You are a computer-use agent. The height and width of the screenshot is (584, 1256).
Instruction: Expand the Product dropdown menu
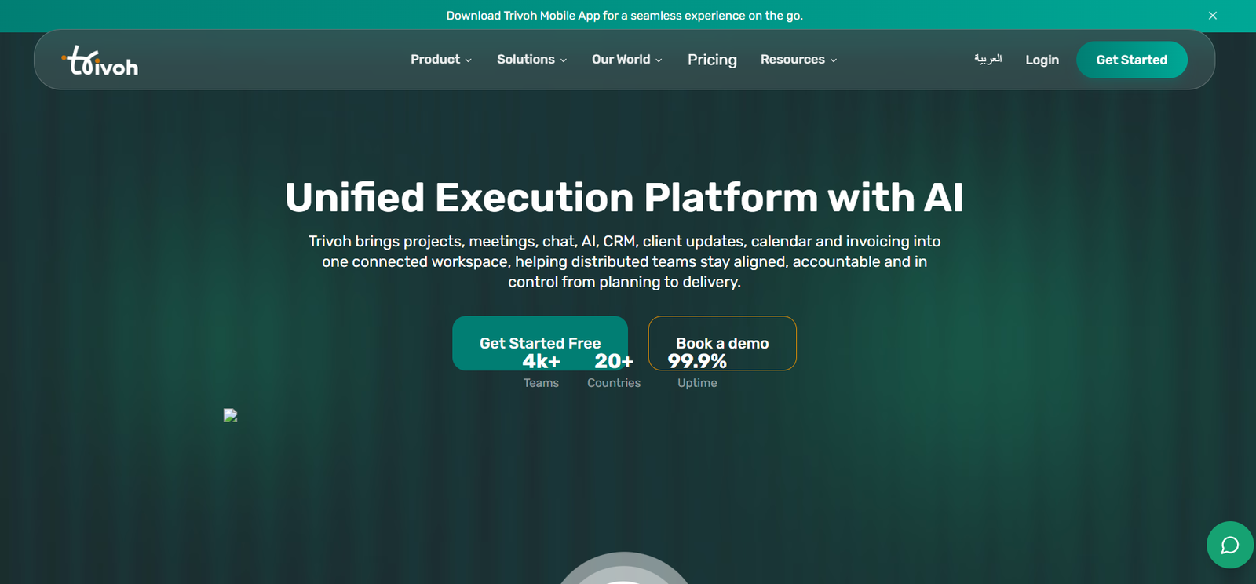pos(441,60)
